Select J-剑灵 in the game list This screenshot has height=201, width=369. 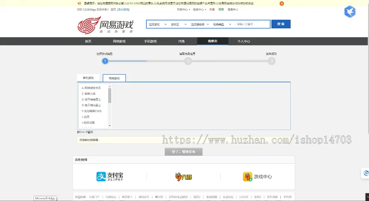click(85, 117)
